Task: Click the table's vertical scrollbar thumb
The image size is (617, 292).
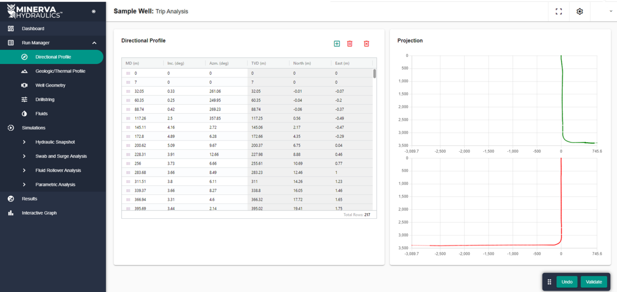Action: click(x=374, y=74)
